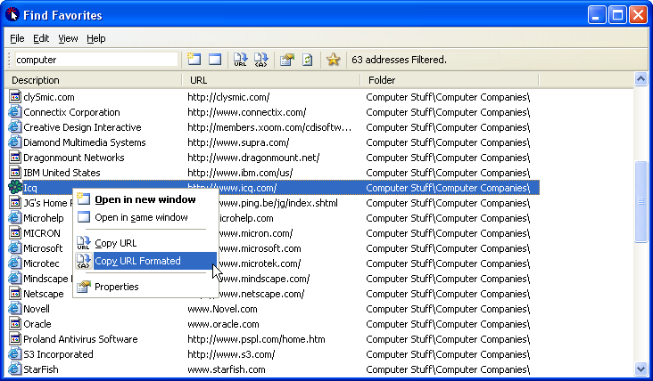Image resolution: width=653 pixels, height=381 pixels.
Task: Click the computer search filter field
Action: point(96,60)
